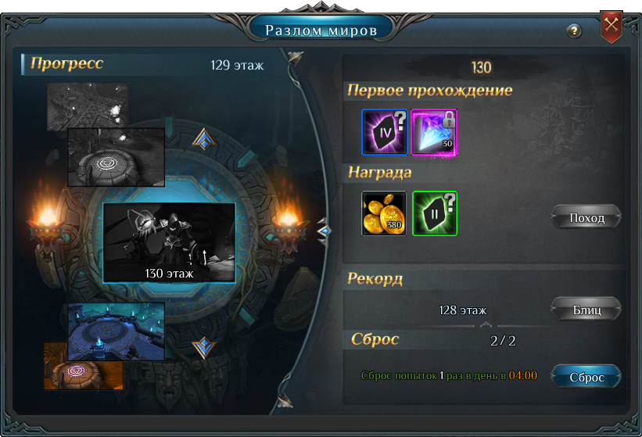This screenshot has height=437, width=642.
Task: Select the locked blue crystal reward
Action: point(434,132)
